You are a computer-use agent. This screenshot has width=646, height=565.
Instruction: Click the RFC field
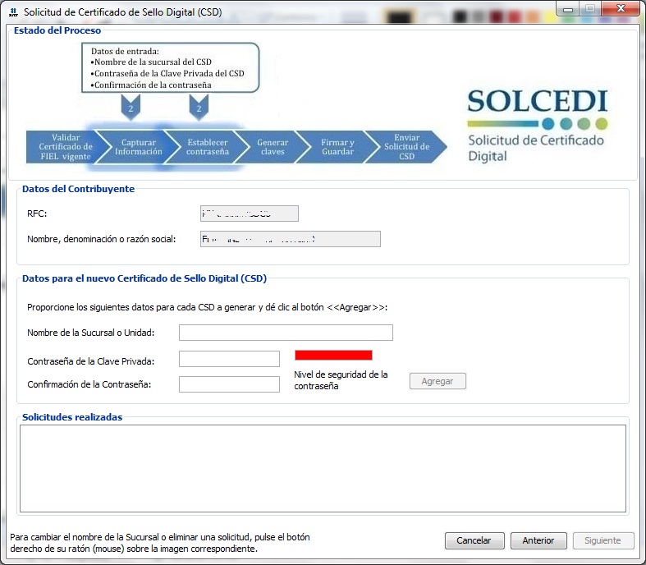250,214
